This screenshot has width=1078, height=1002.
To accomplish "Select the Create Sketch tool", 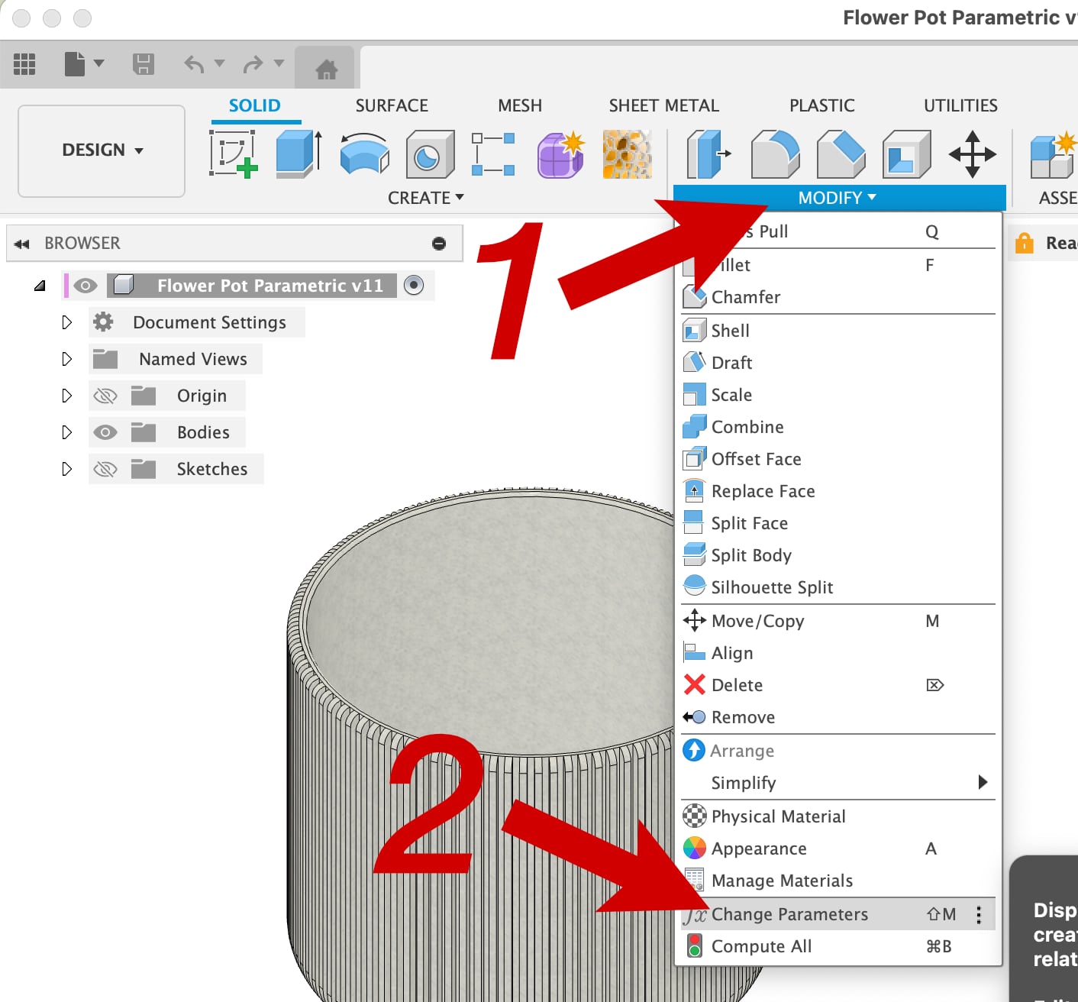I will 234,154.
